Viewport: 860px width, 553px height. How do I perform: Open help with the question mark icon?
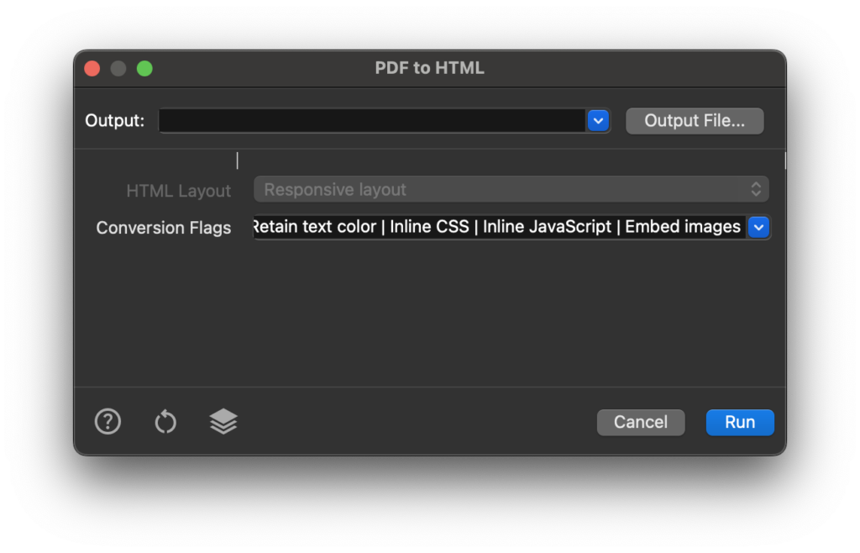[x=107, y=422]
